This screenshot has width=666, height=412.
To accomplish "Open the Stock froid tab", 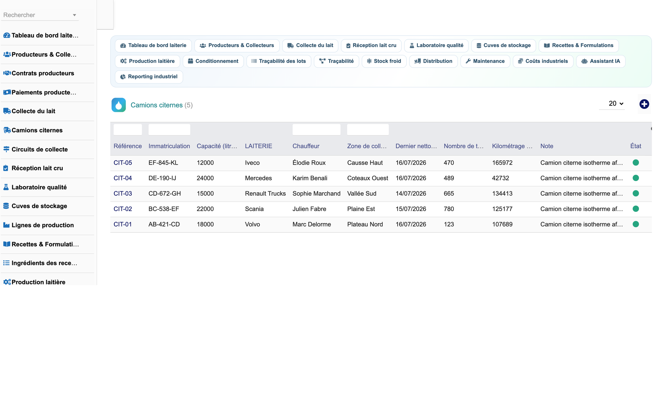I will point(384,61).
